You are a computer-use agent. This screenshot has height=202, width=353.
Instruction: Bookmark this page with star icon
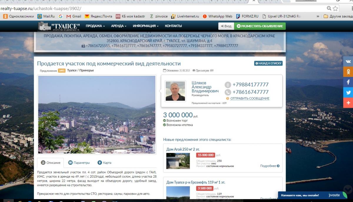(x=335, y=9)
